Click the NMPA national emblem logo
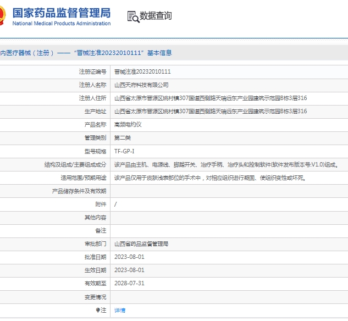This screenshot has height=321, width=348. (3, 15)
